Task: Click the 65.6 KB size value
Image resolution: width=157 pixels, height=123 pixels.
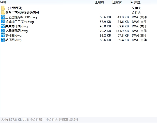Action: pyautogui.click(x=105, y=17)
